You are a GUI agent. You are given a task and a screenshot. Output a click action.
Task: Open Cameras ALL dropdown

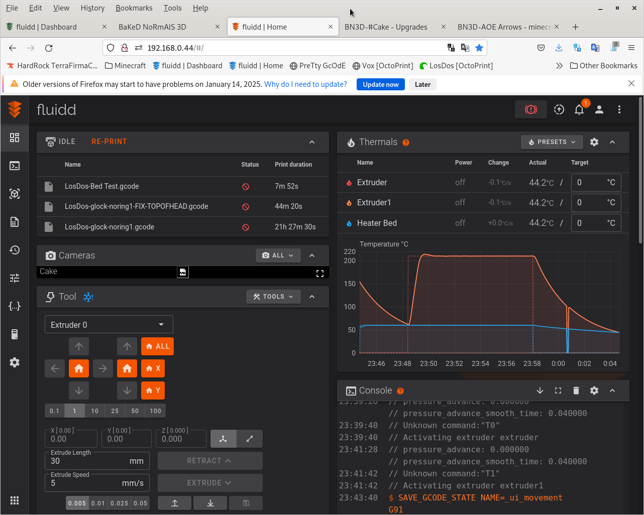[278, 255]
